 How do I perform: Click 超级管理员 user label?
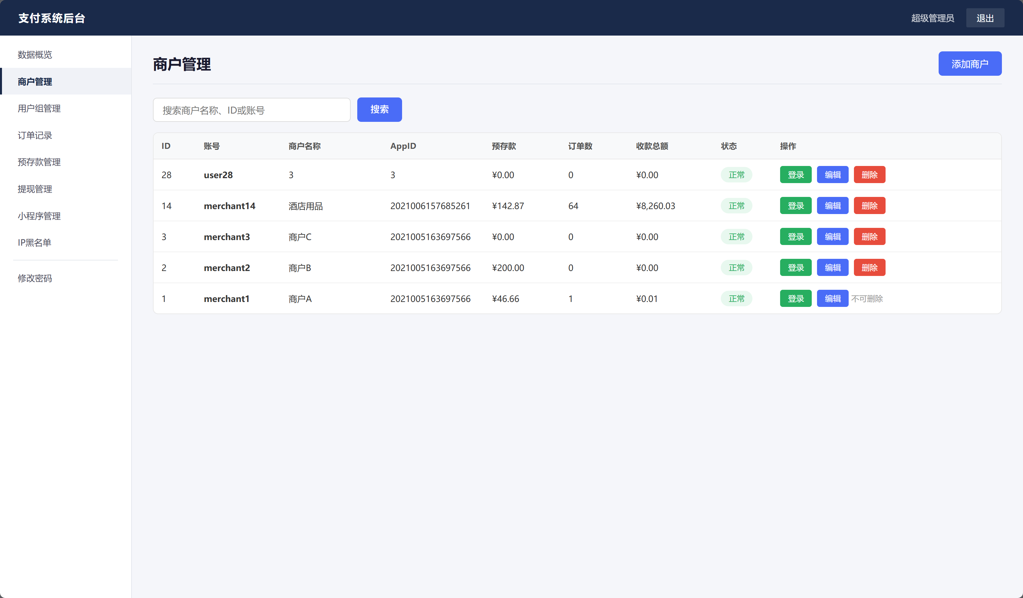pos(932,18)
